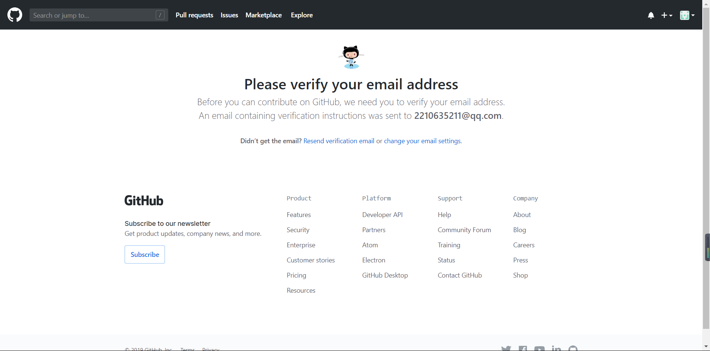This screenshot has width=710, height=351.
Task: Navigate to Pull requests
Action: pyautogui.click(x=194, y=15)
